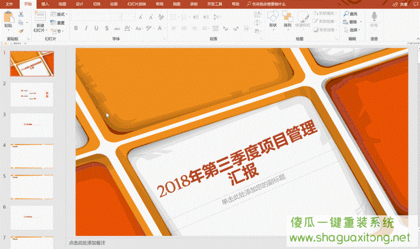Click the Paste (粘贴) clipboard icon

pyautogui.click(x=8, y=17)
